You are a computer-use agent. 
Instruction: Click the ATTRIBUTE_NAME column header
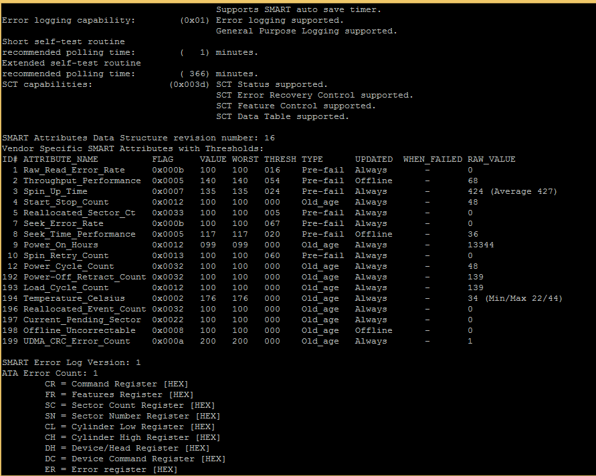(60, 159)
